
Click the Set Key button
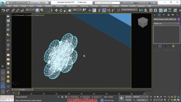(128, 100)
